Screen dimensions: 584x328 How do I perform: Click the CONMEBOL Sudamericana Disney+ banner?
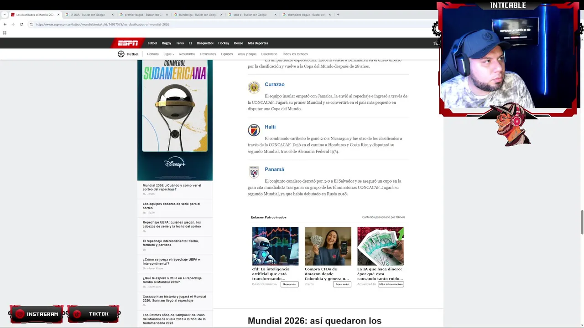175,120
